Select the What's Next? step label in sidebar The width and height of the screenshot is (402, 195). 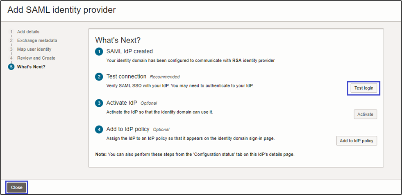point(31,67)
